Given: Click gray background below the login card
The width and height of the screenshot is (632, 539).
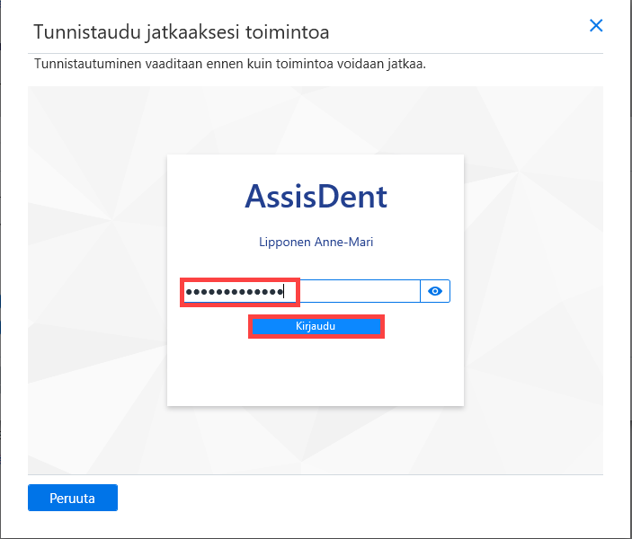Looking at the screenshot, I should coord(316,440).
